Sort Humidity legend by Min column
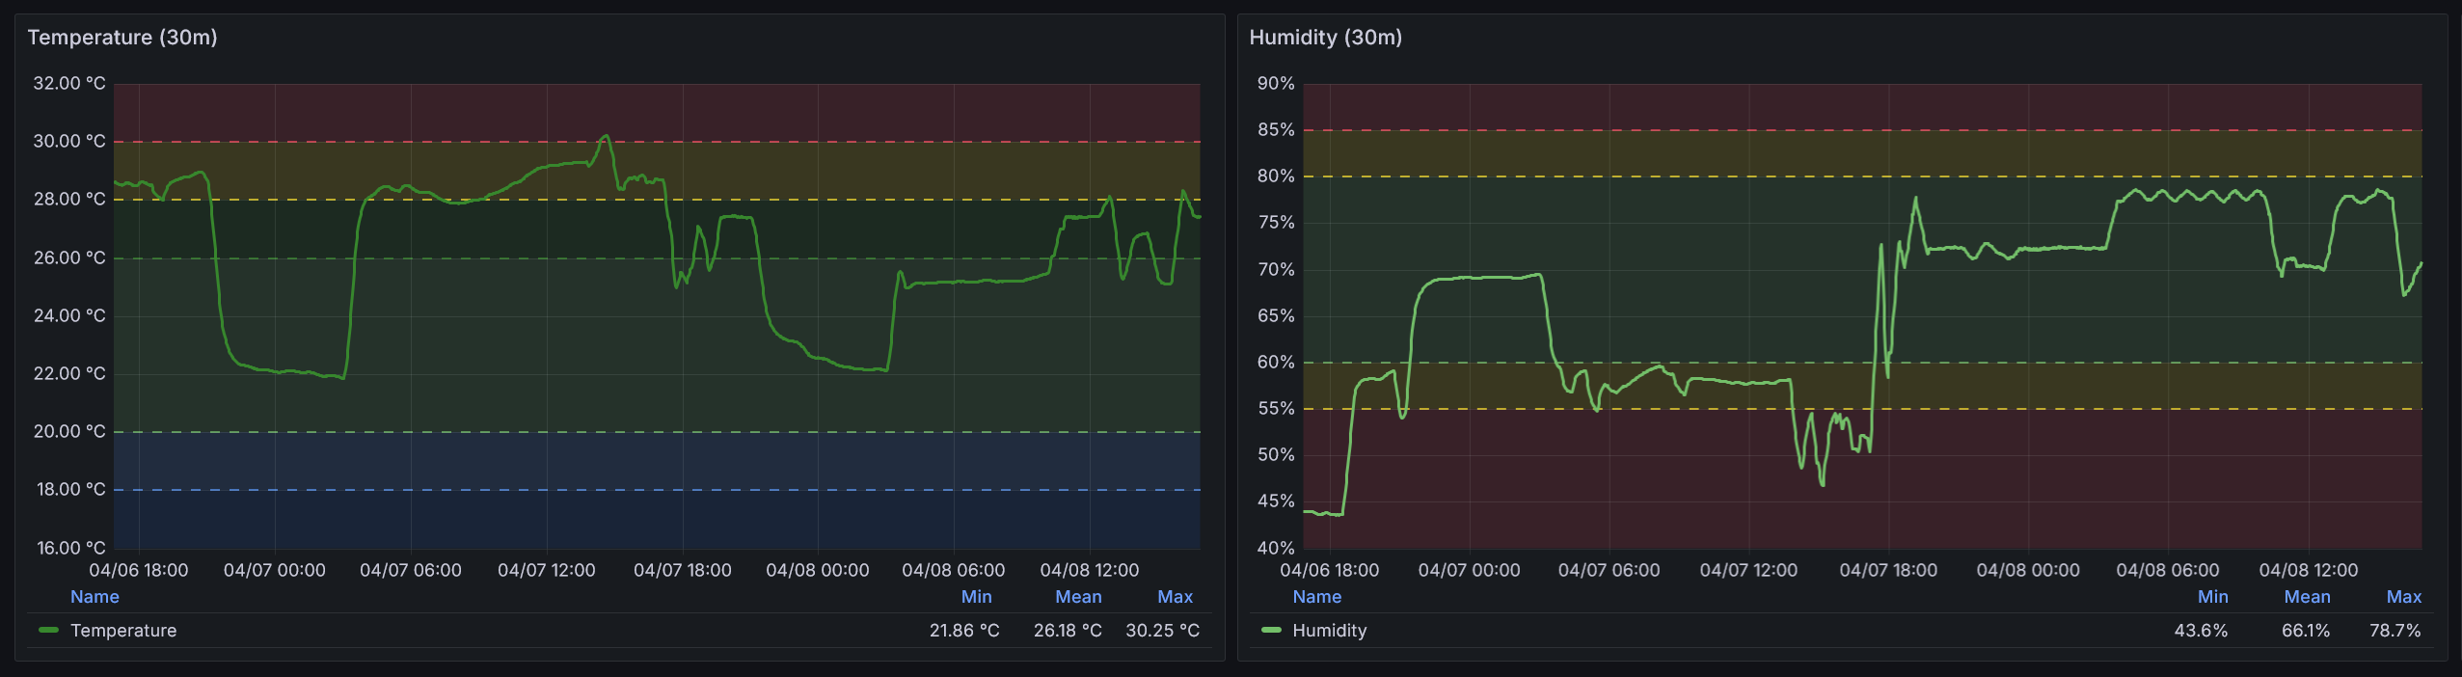2462x677 pixels. (2212, 597)
